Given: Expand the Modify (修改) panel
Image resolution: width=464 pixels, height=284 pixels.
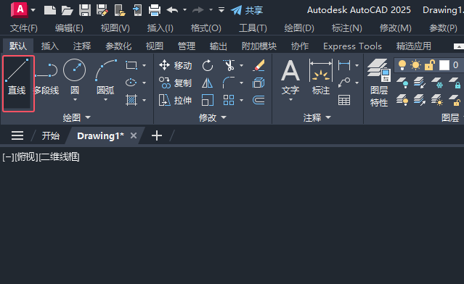Looking at the screenshot, I should click(x=213, y=117).
